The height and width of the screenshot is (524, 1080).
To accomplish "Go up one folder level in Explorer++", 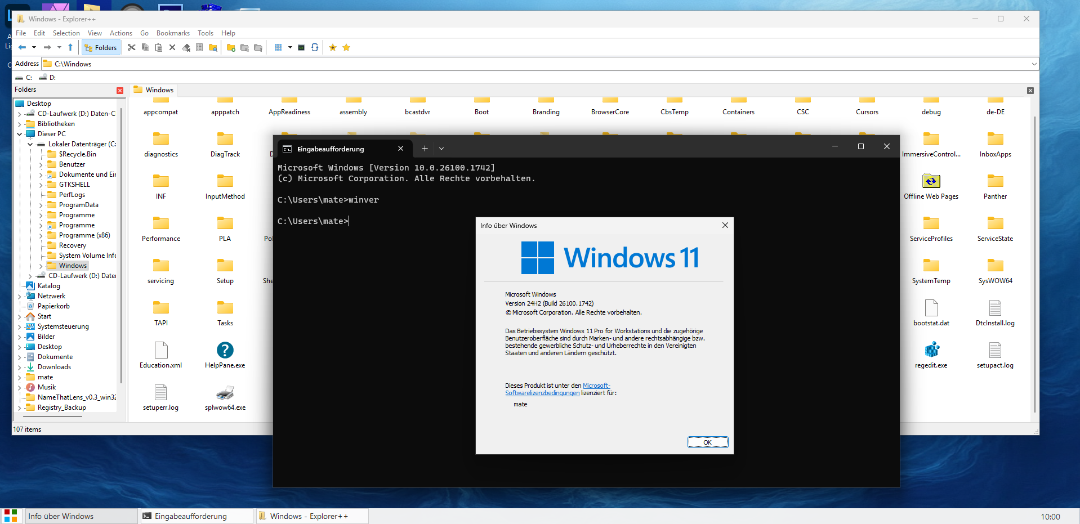I will (x=70, y=48).
